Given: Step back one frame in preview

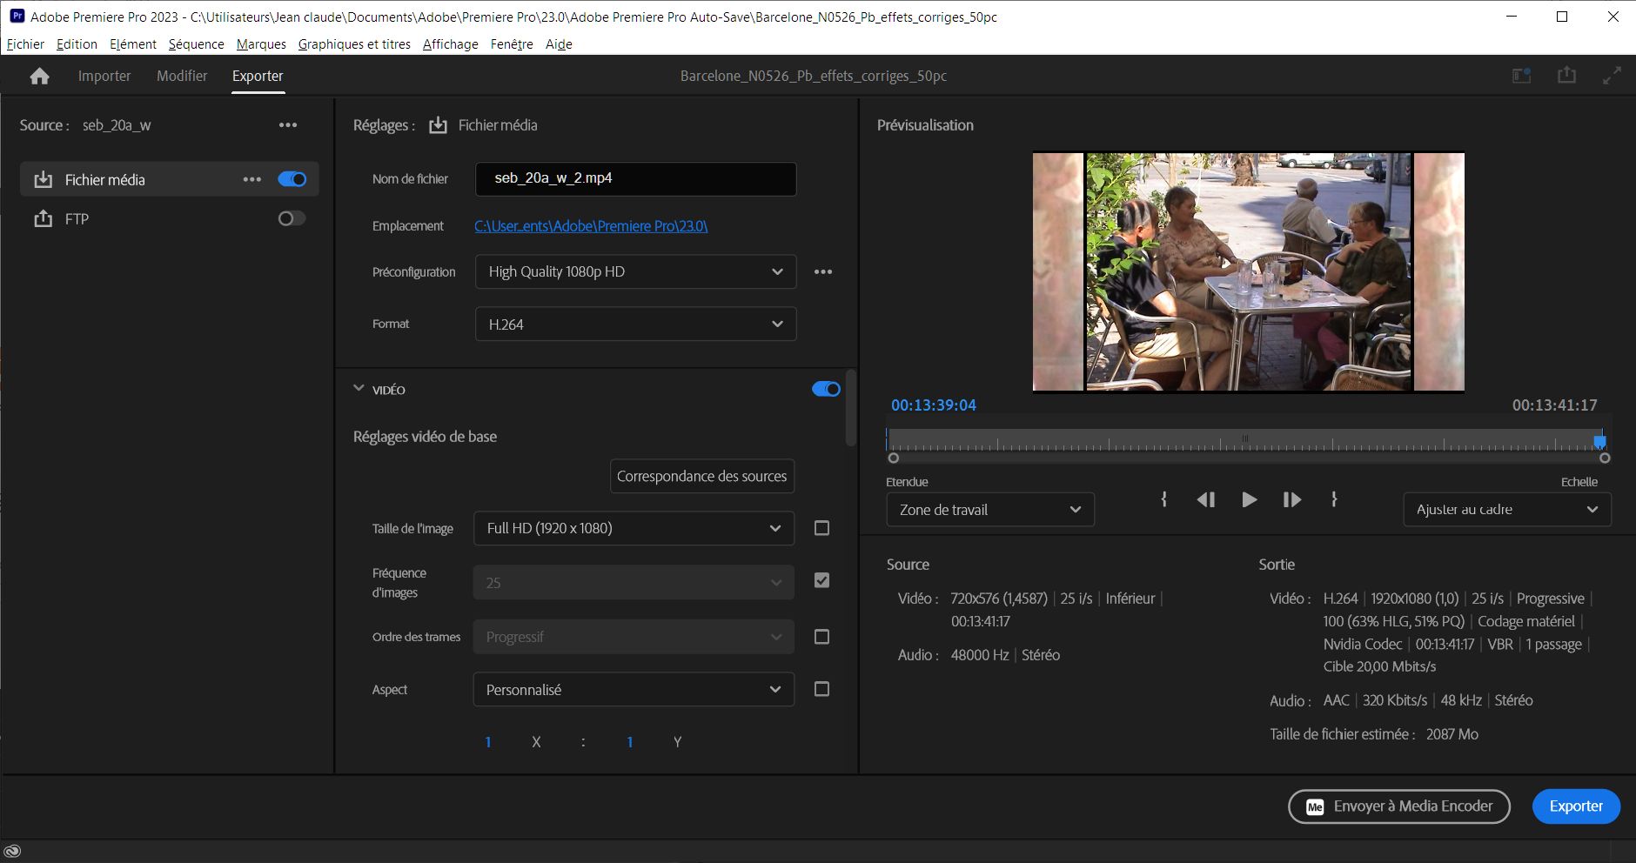Looking at the screenshot, I should coord(1205,499).
